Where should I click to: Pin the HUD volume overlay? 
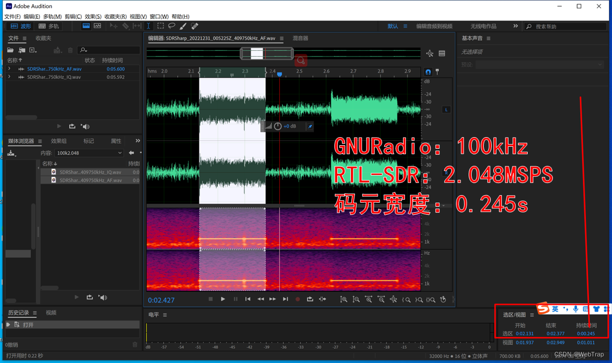(x=310, y=127)
